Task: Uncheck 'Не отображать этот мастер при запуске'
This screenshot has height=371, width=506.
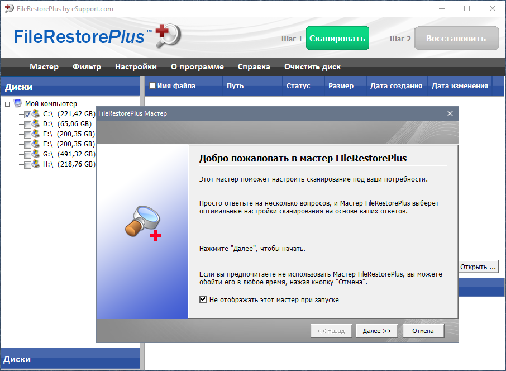Action: [203, 299]
